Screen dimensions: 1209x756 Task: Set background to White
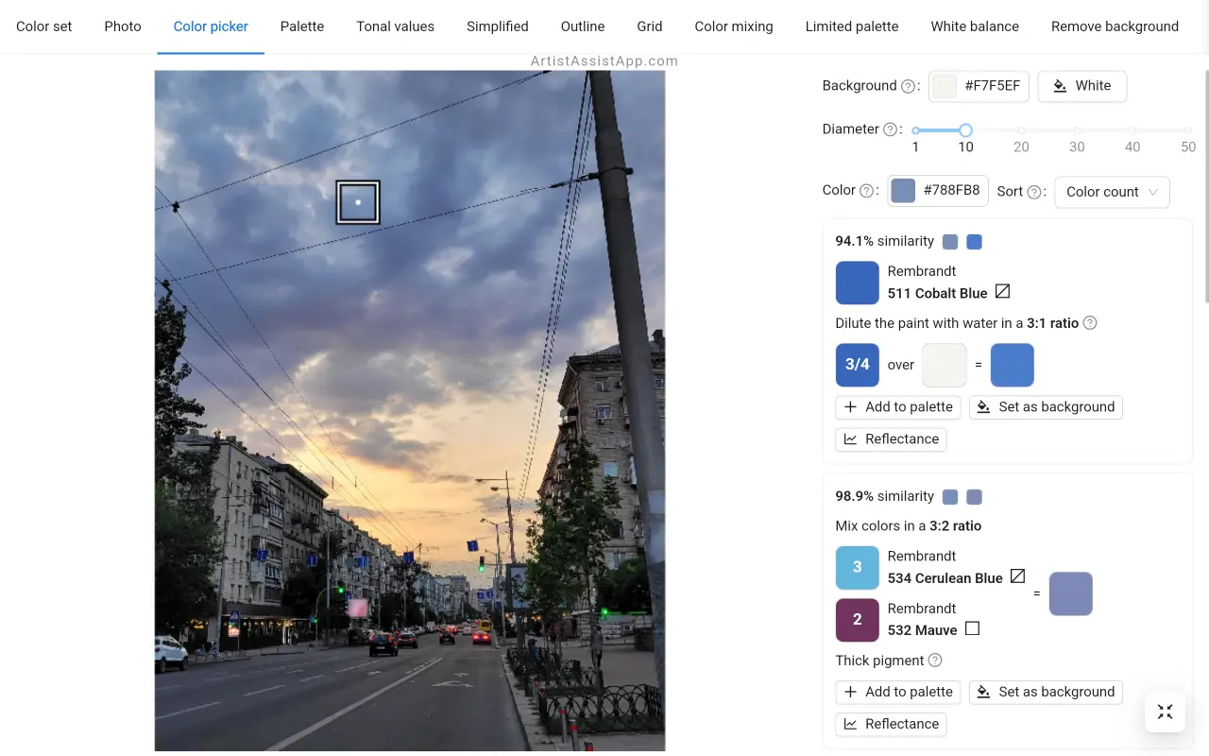pos(1082,86)
